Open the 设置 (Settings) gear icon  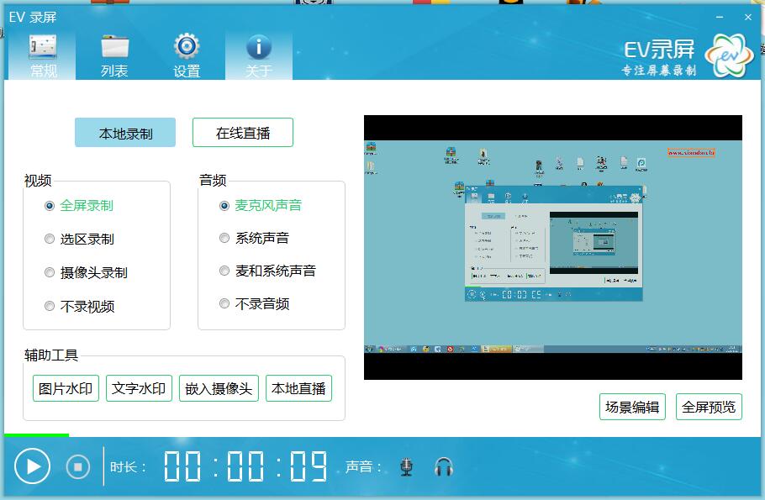click(x=186, y=47)
